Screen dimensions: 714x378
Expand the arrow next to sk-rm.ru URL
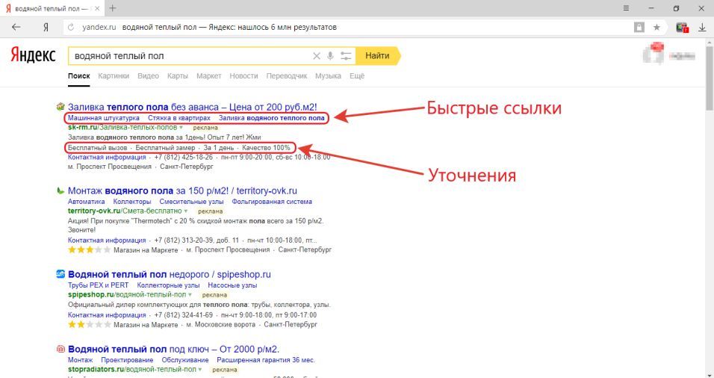pos(181,128)
